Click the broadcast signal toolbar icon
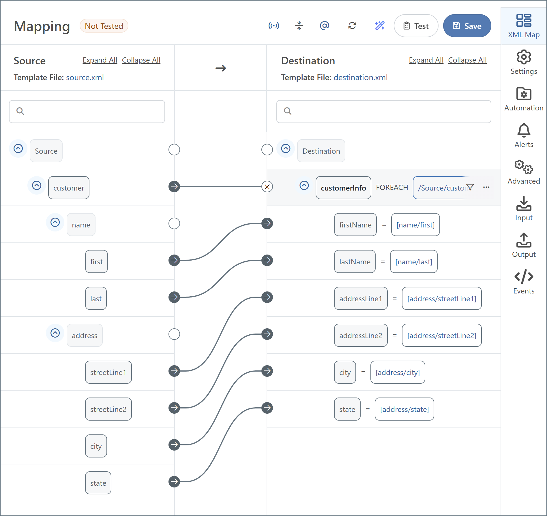Image resolution: width=547 pixels, height=516 pixels. 273,26
